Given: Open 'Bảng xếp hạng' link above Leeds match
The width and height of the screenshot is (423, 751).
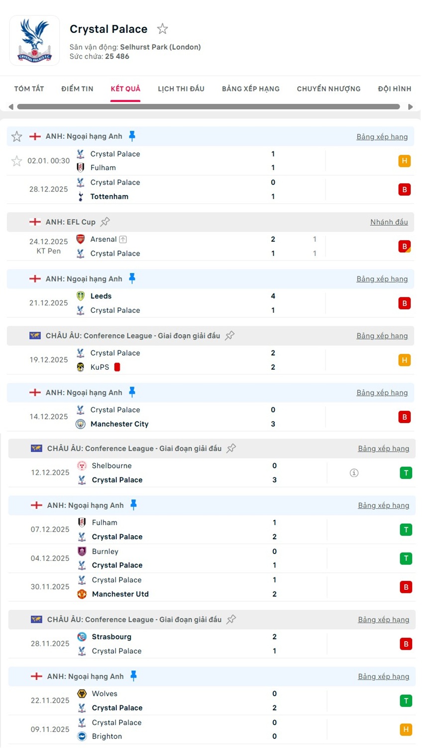Looking at the screenshot, I should pyautogui.click(x=382, y=279).
